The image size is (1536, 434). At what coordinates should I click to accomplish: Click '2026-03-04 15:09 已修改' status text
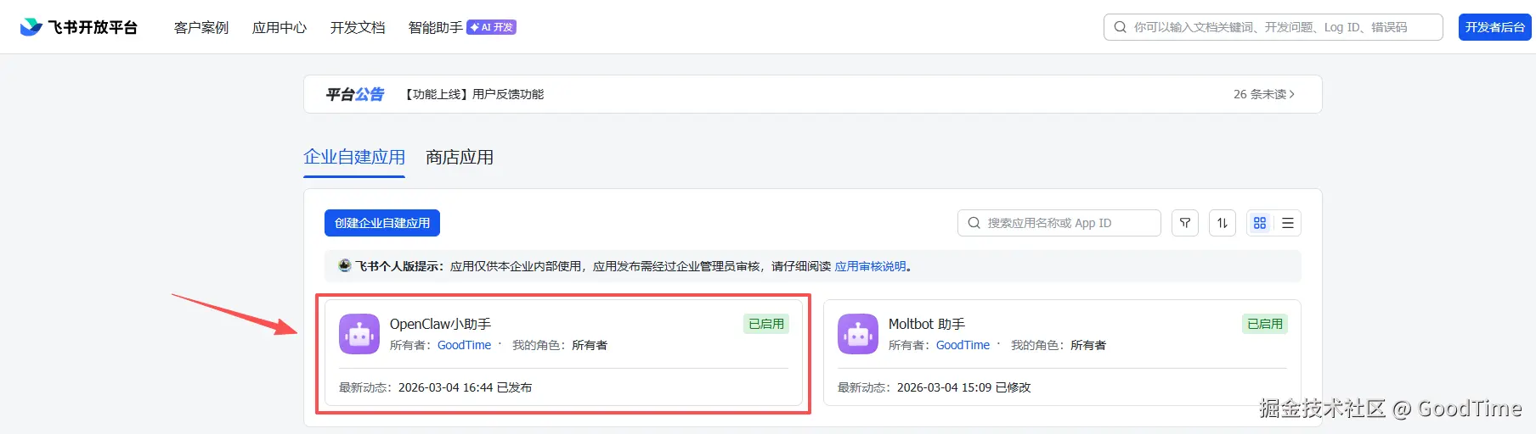963,387
